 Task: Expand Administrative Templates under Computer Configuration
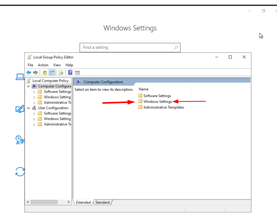coord(34,103)
